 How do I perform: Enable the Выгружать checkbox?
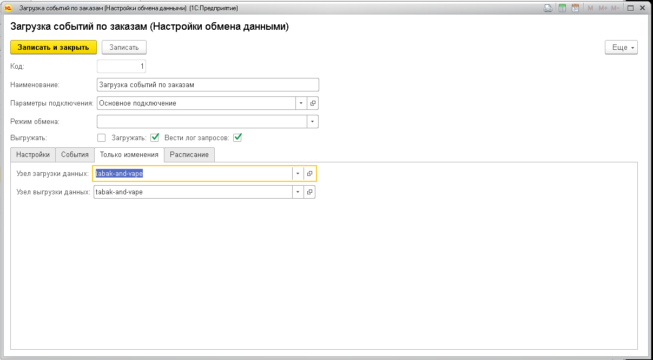point(101,138)
